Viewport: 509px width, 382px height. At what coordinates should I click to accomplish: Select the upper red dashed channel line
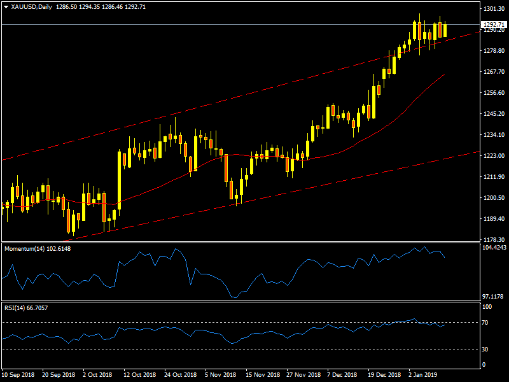click(x=191, y=108)
